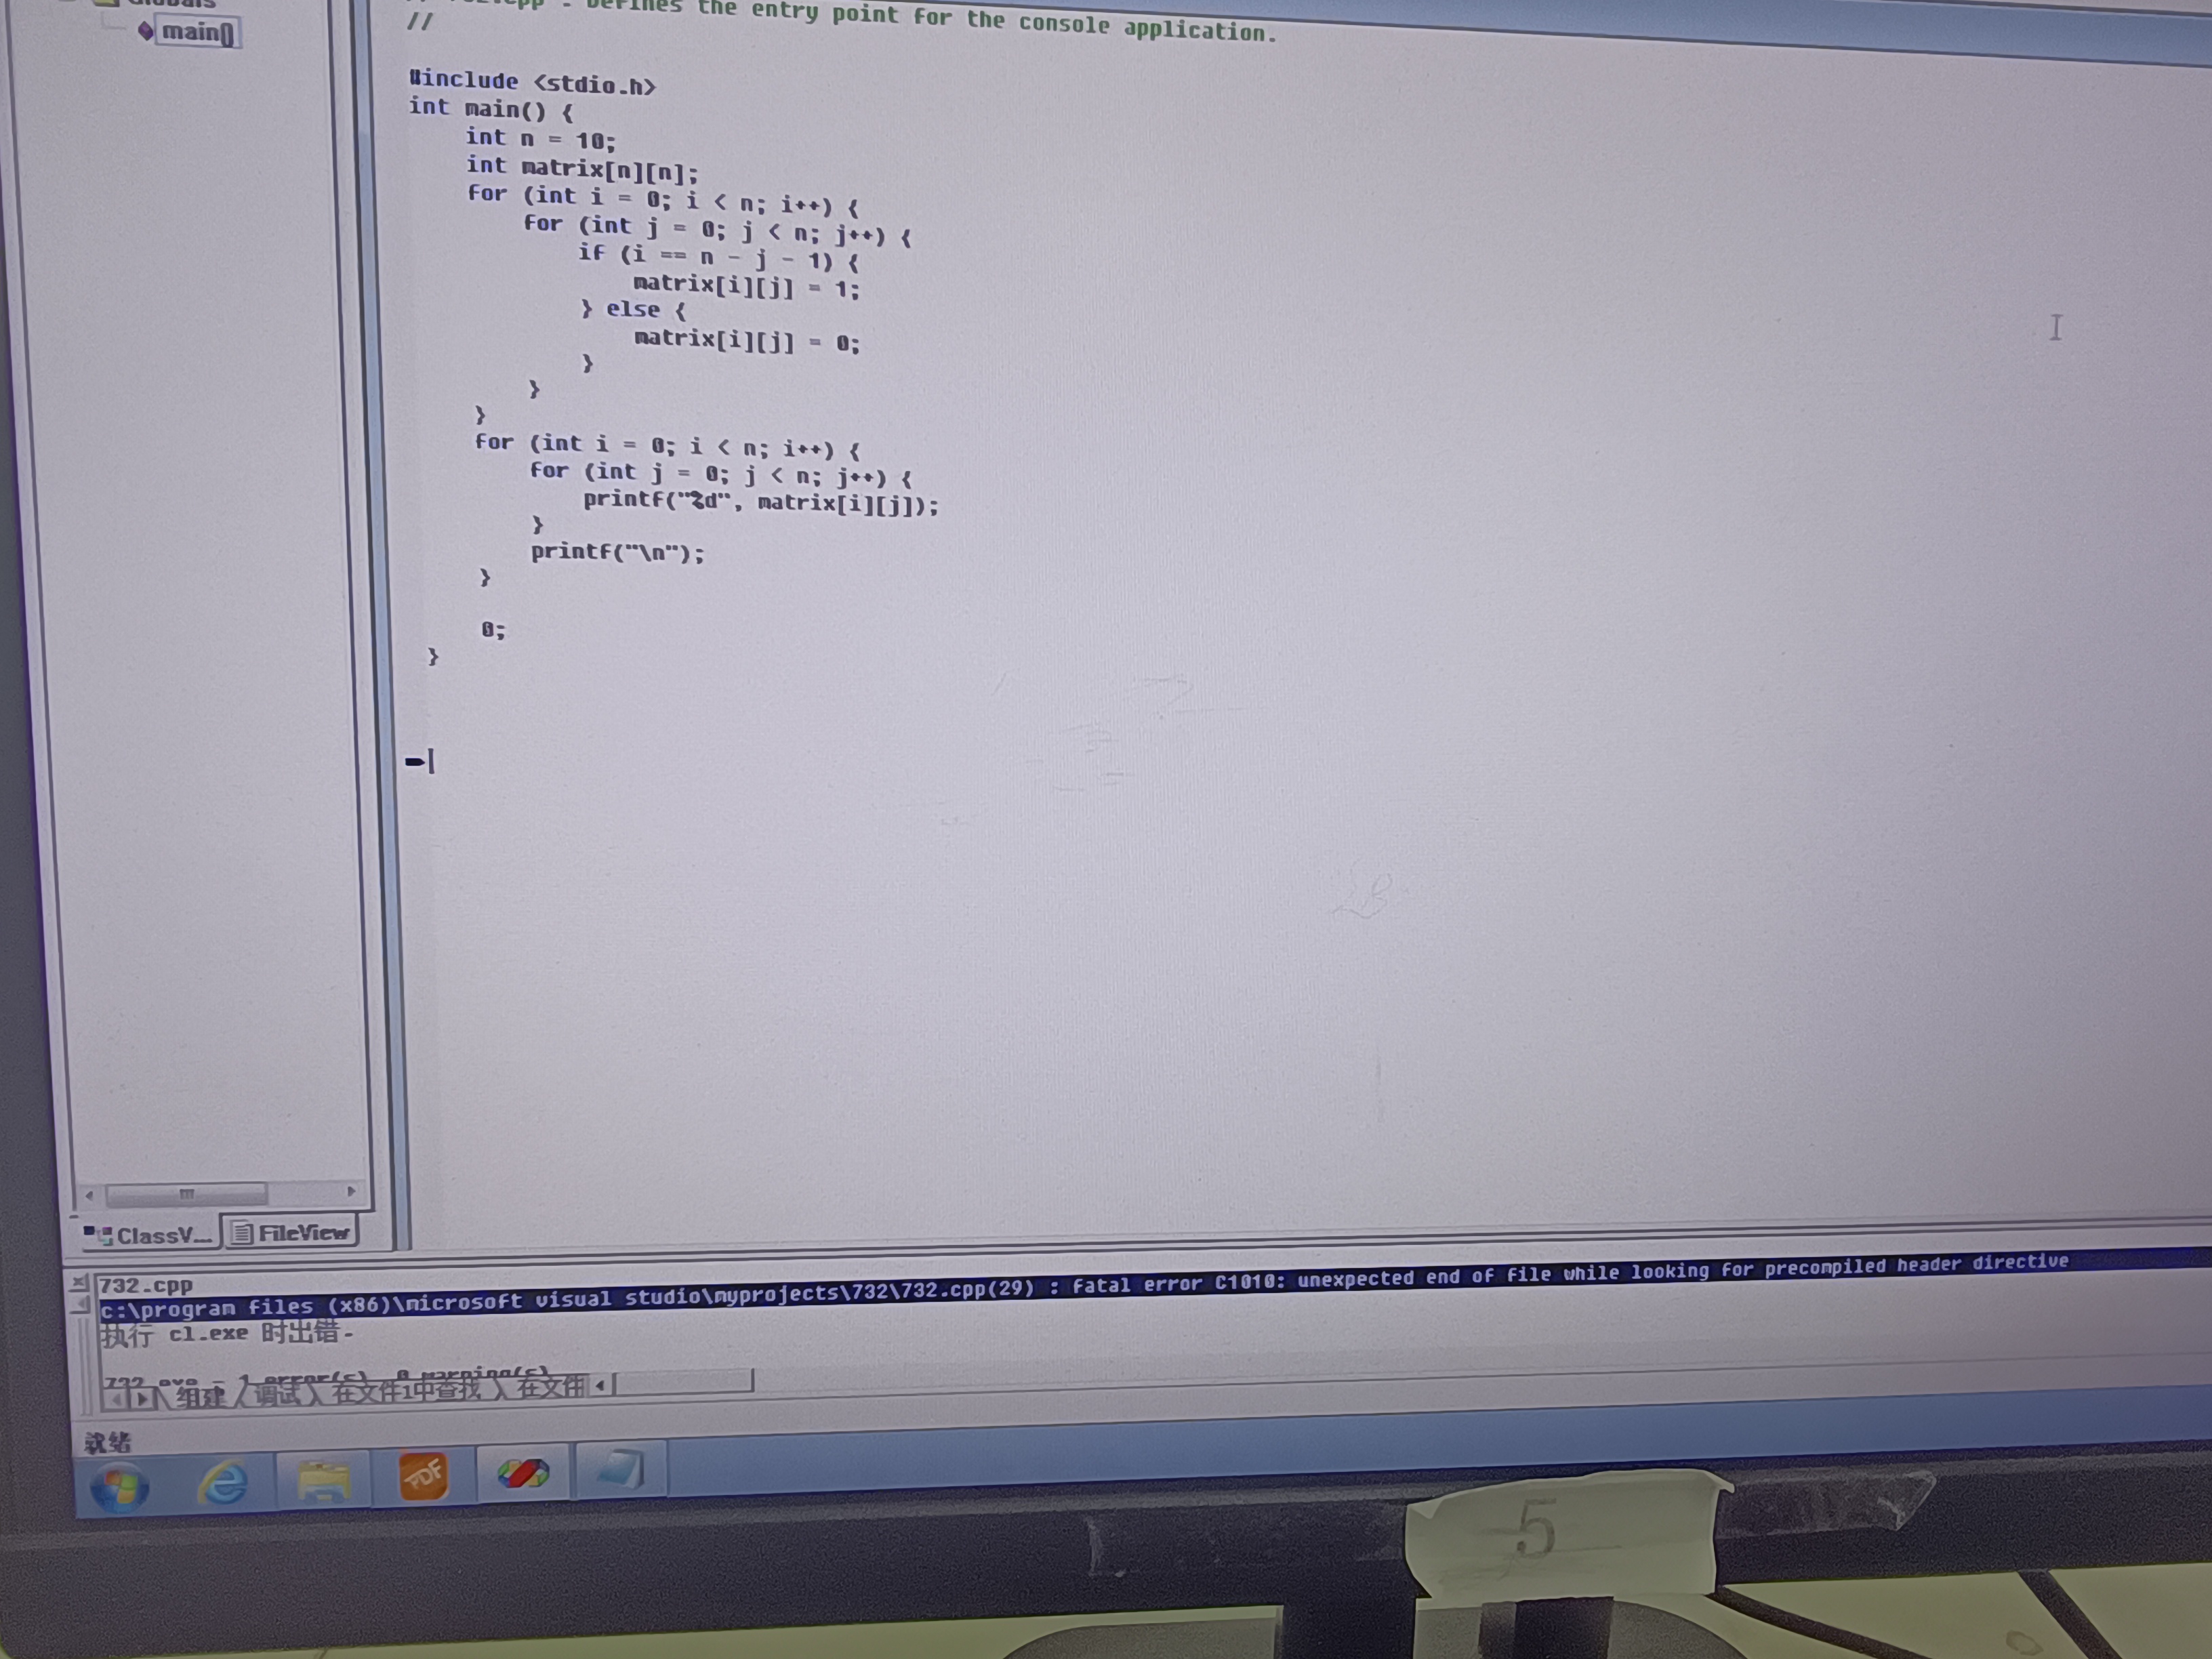Select main() in the class tree

click(x=197, y=32)
